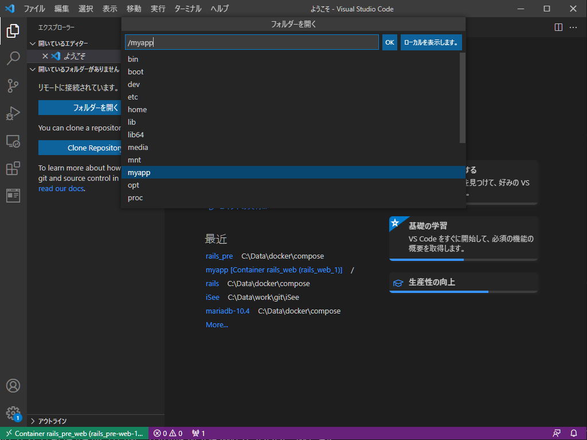Select ようこそ in open editors list
The width and height of the screenshot is (587, 440).
tap(75, 56)
